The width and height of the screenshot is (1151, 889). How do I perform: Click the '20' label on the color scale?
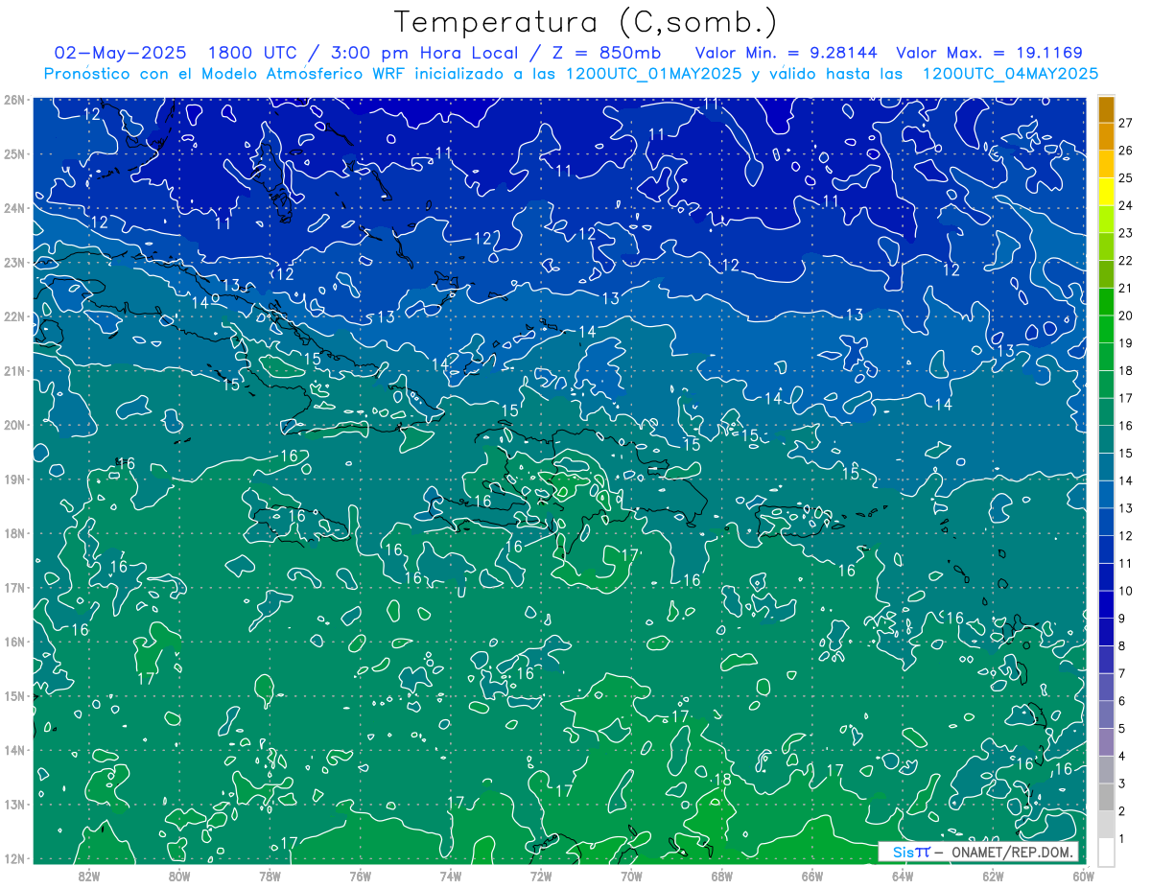tap(1126, 316)
